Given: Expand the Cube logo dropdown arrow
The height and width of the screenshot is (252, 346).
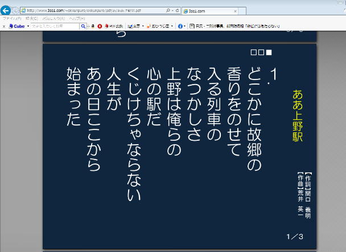Looking at the screenshot, I should (28, 26).
